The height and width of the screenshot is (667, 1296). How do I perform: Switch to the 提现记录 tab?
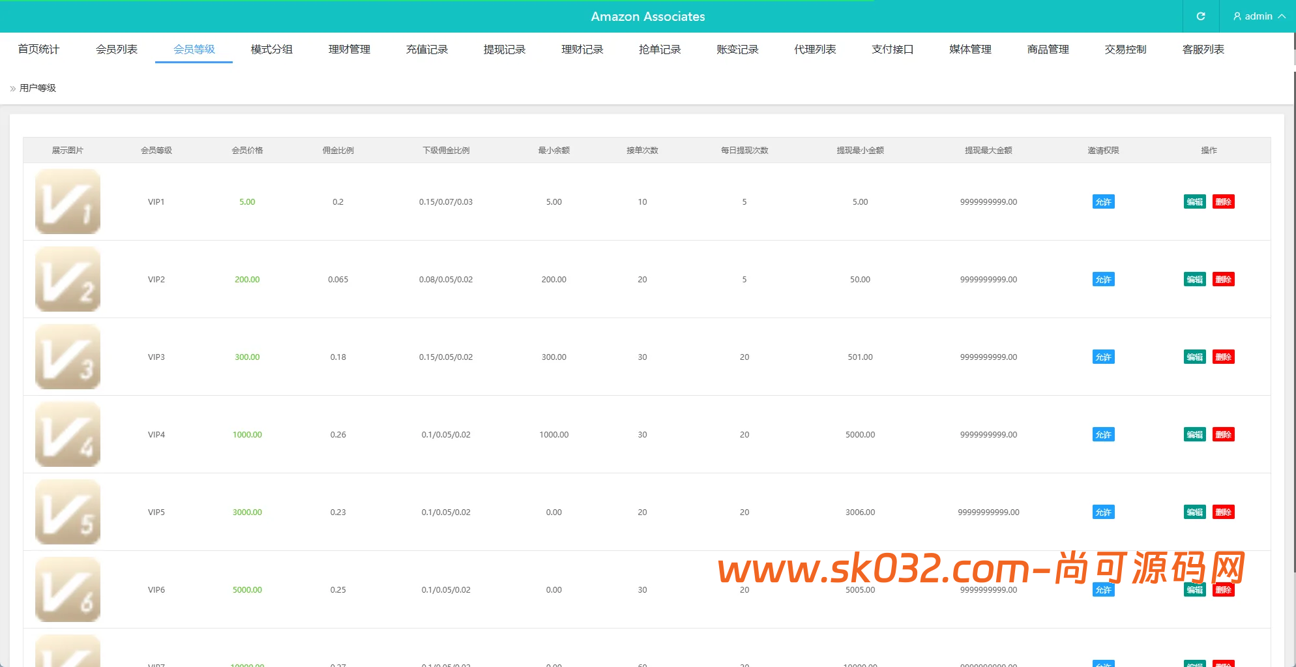click(504, 49)
